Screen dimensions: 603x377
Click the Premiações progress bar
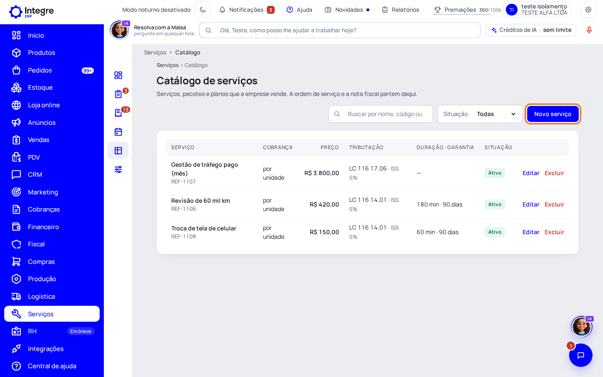[x=462, y=15]
